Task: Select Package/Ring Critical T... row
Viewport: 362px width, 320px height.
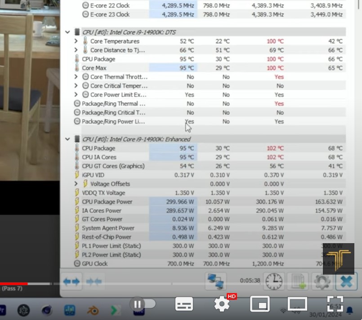Action: tap(210, 112)
